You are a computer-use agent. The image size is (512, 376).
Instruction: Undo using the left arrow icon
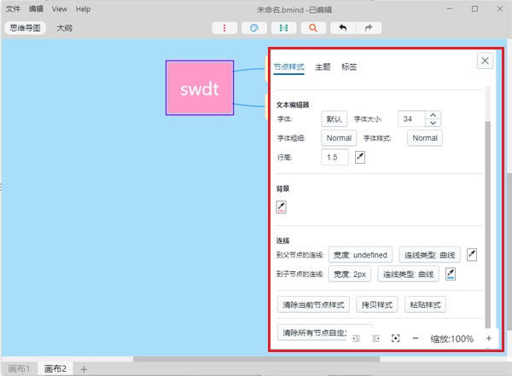click(342, 28)
